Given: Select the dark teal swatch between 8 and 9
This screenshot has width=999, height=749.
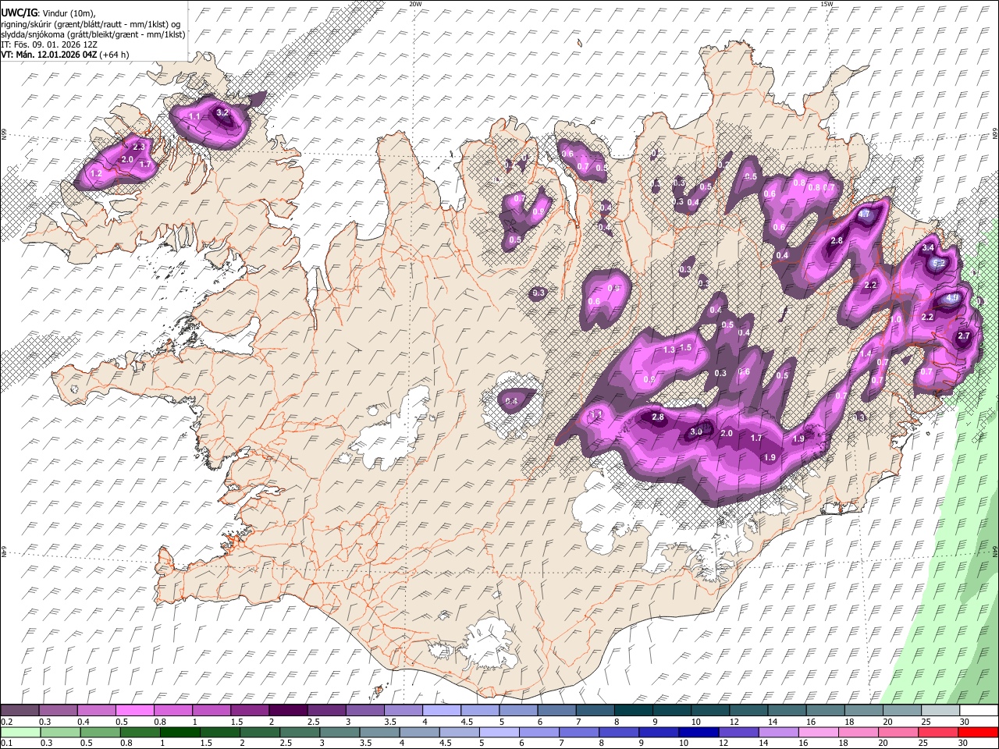Looking at the screenshot, I should pos(634,711).
